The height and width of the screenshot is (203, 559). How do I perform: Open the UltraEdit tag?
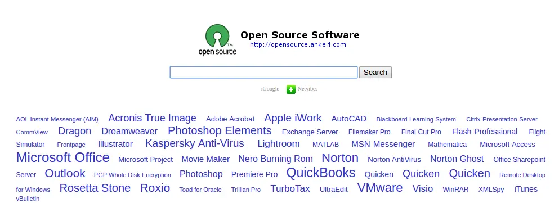click(x=334, y=190)
